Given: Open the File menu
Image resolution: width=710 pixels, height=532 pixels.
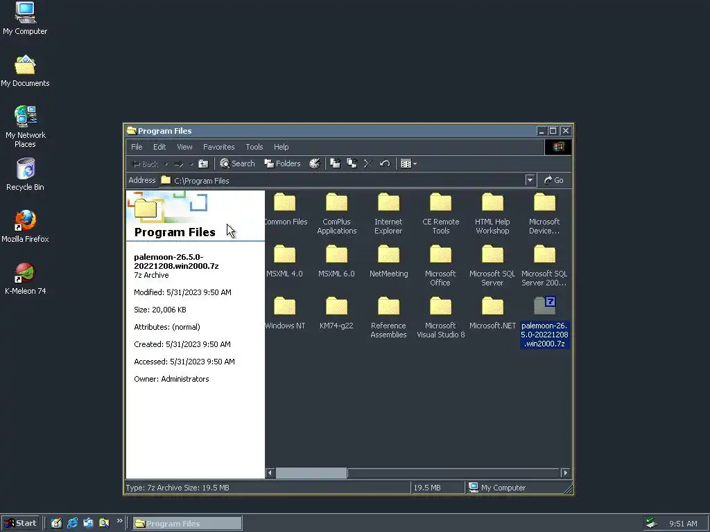Looking at the screenshot, I should [x=137, y=147].
